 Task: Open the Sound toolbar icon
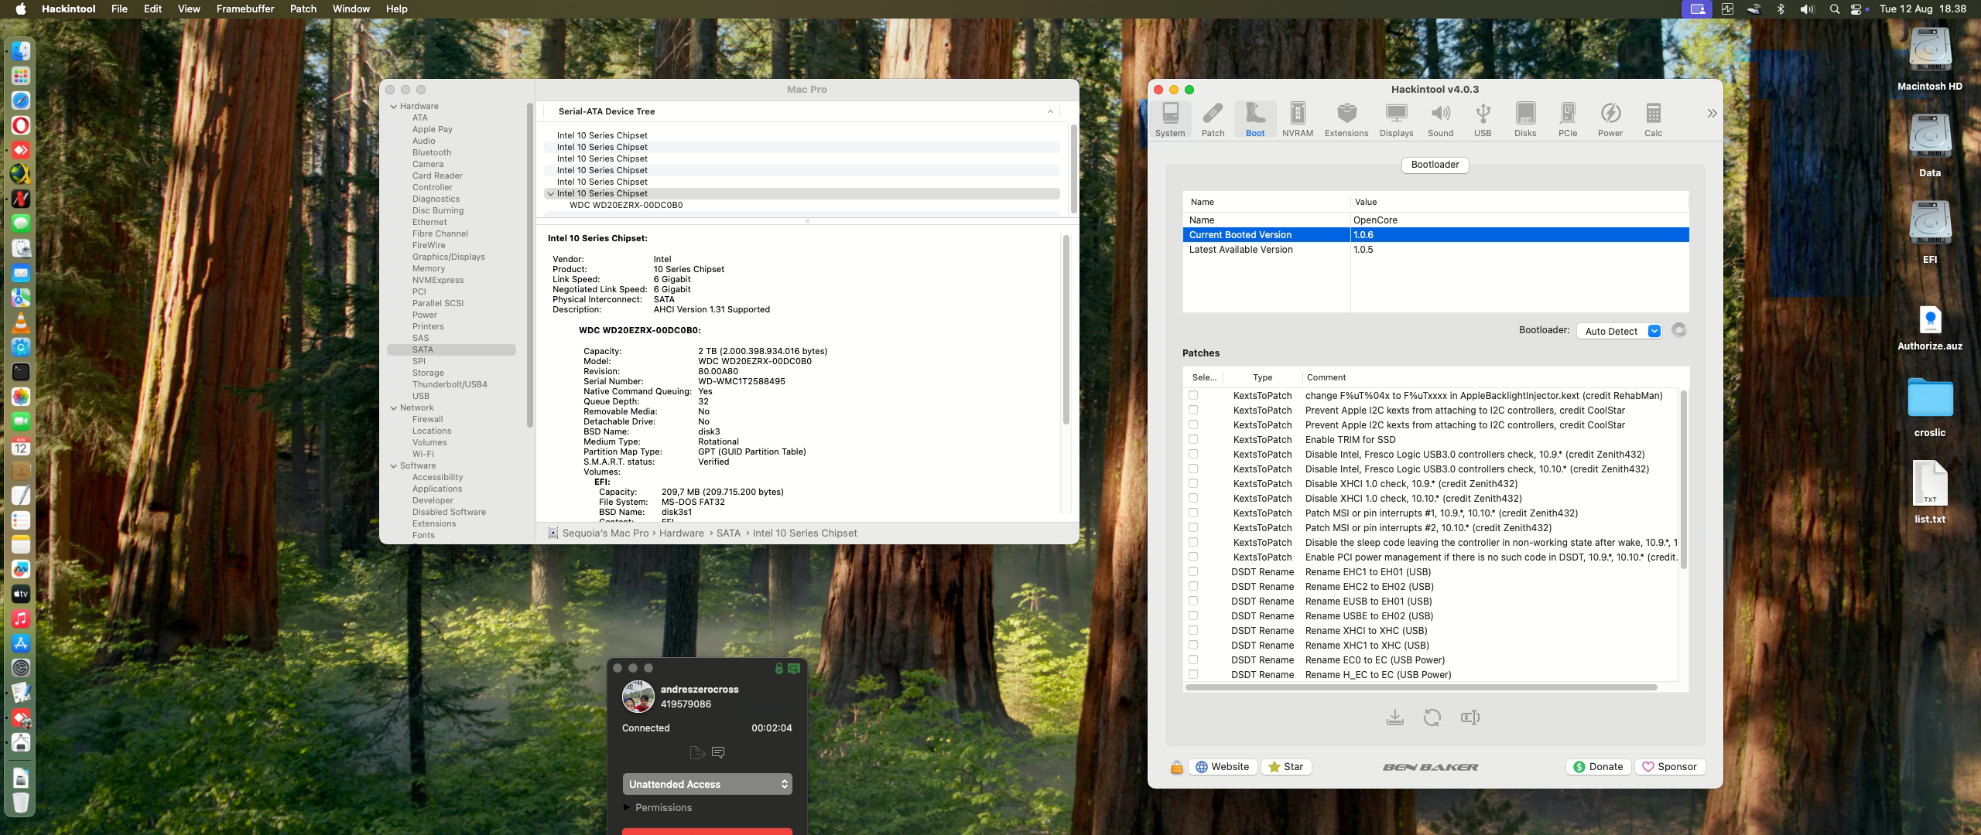point(1440,120)
